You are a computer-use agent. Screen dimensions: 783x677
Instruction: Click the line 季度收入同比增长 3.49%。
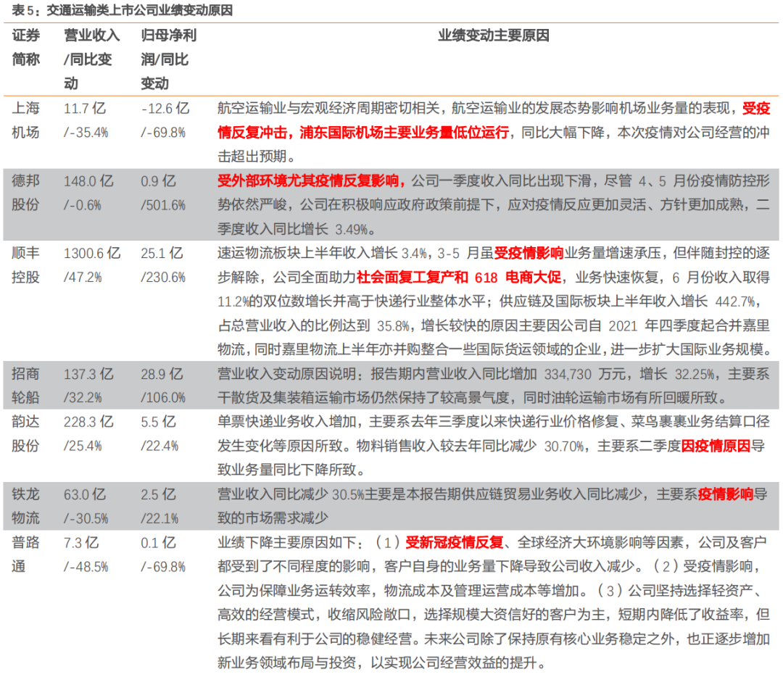coord(297,229)
